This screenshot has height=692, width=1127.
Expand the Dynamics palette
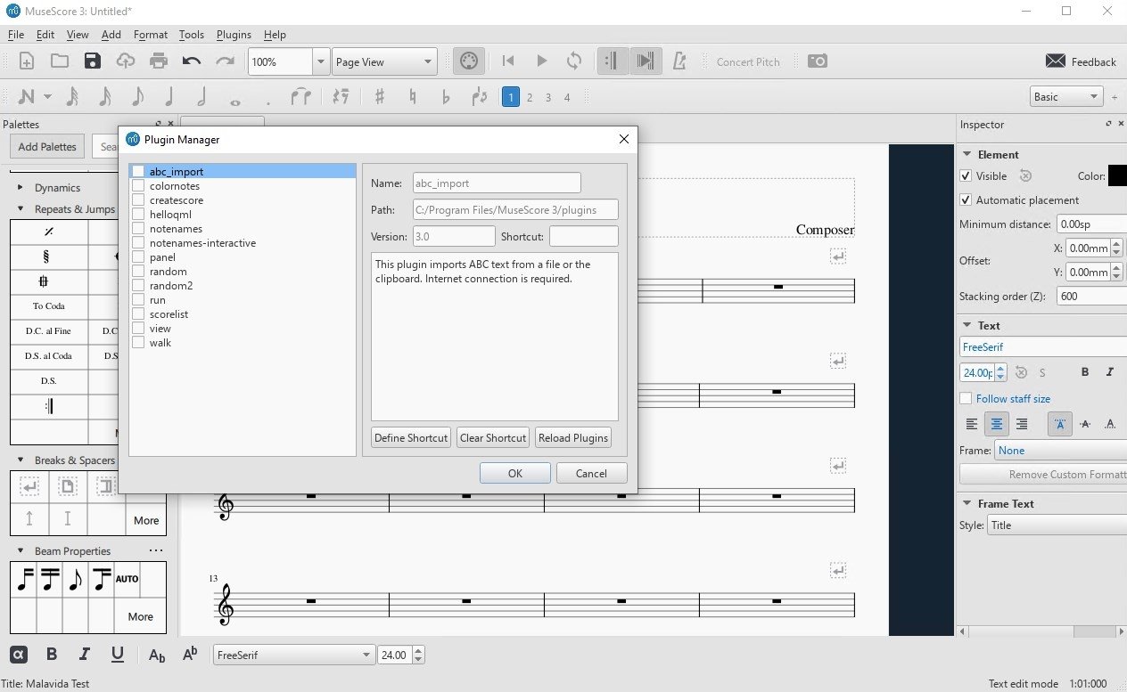pos(21,188)
